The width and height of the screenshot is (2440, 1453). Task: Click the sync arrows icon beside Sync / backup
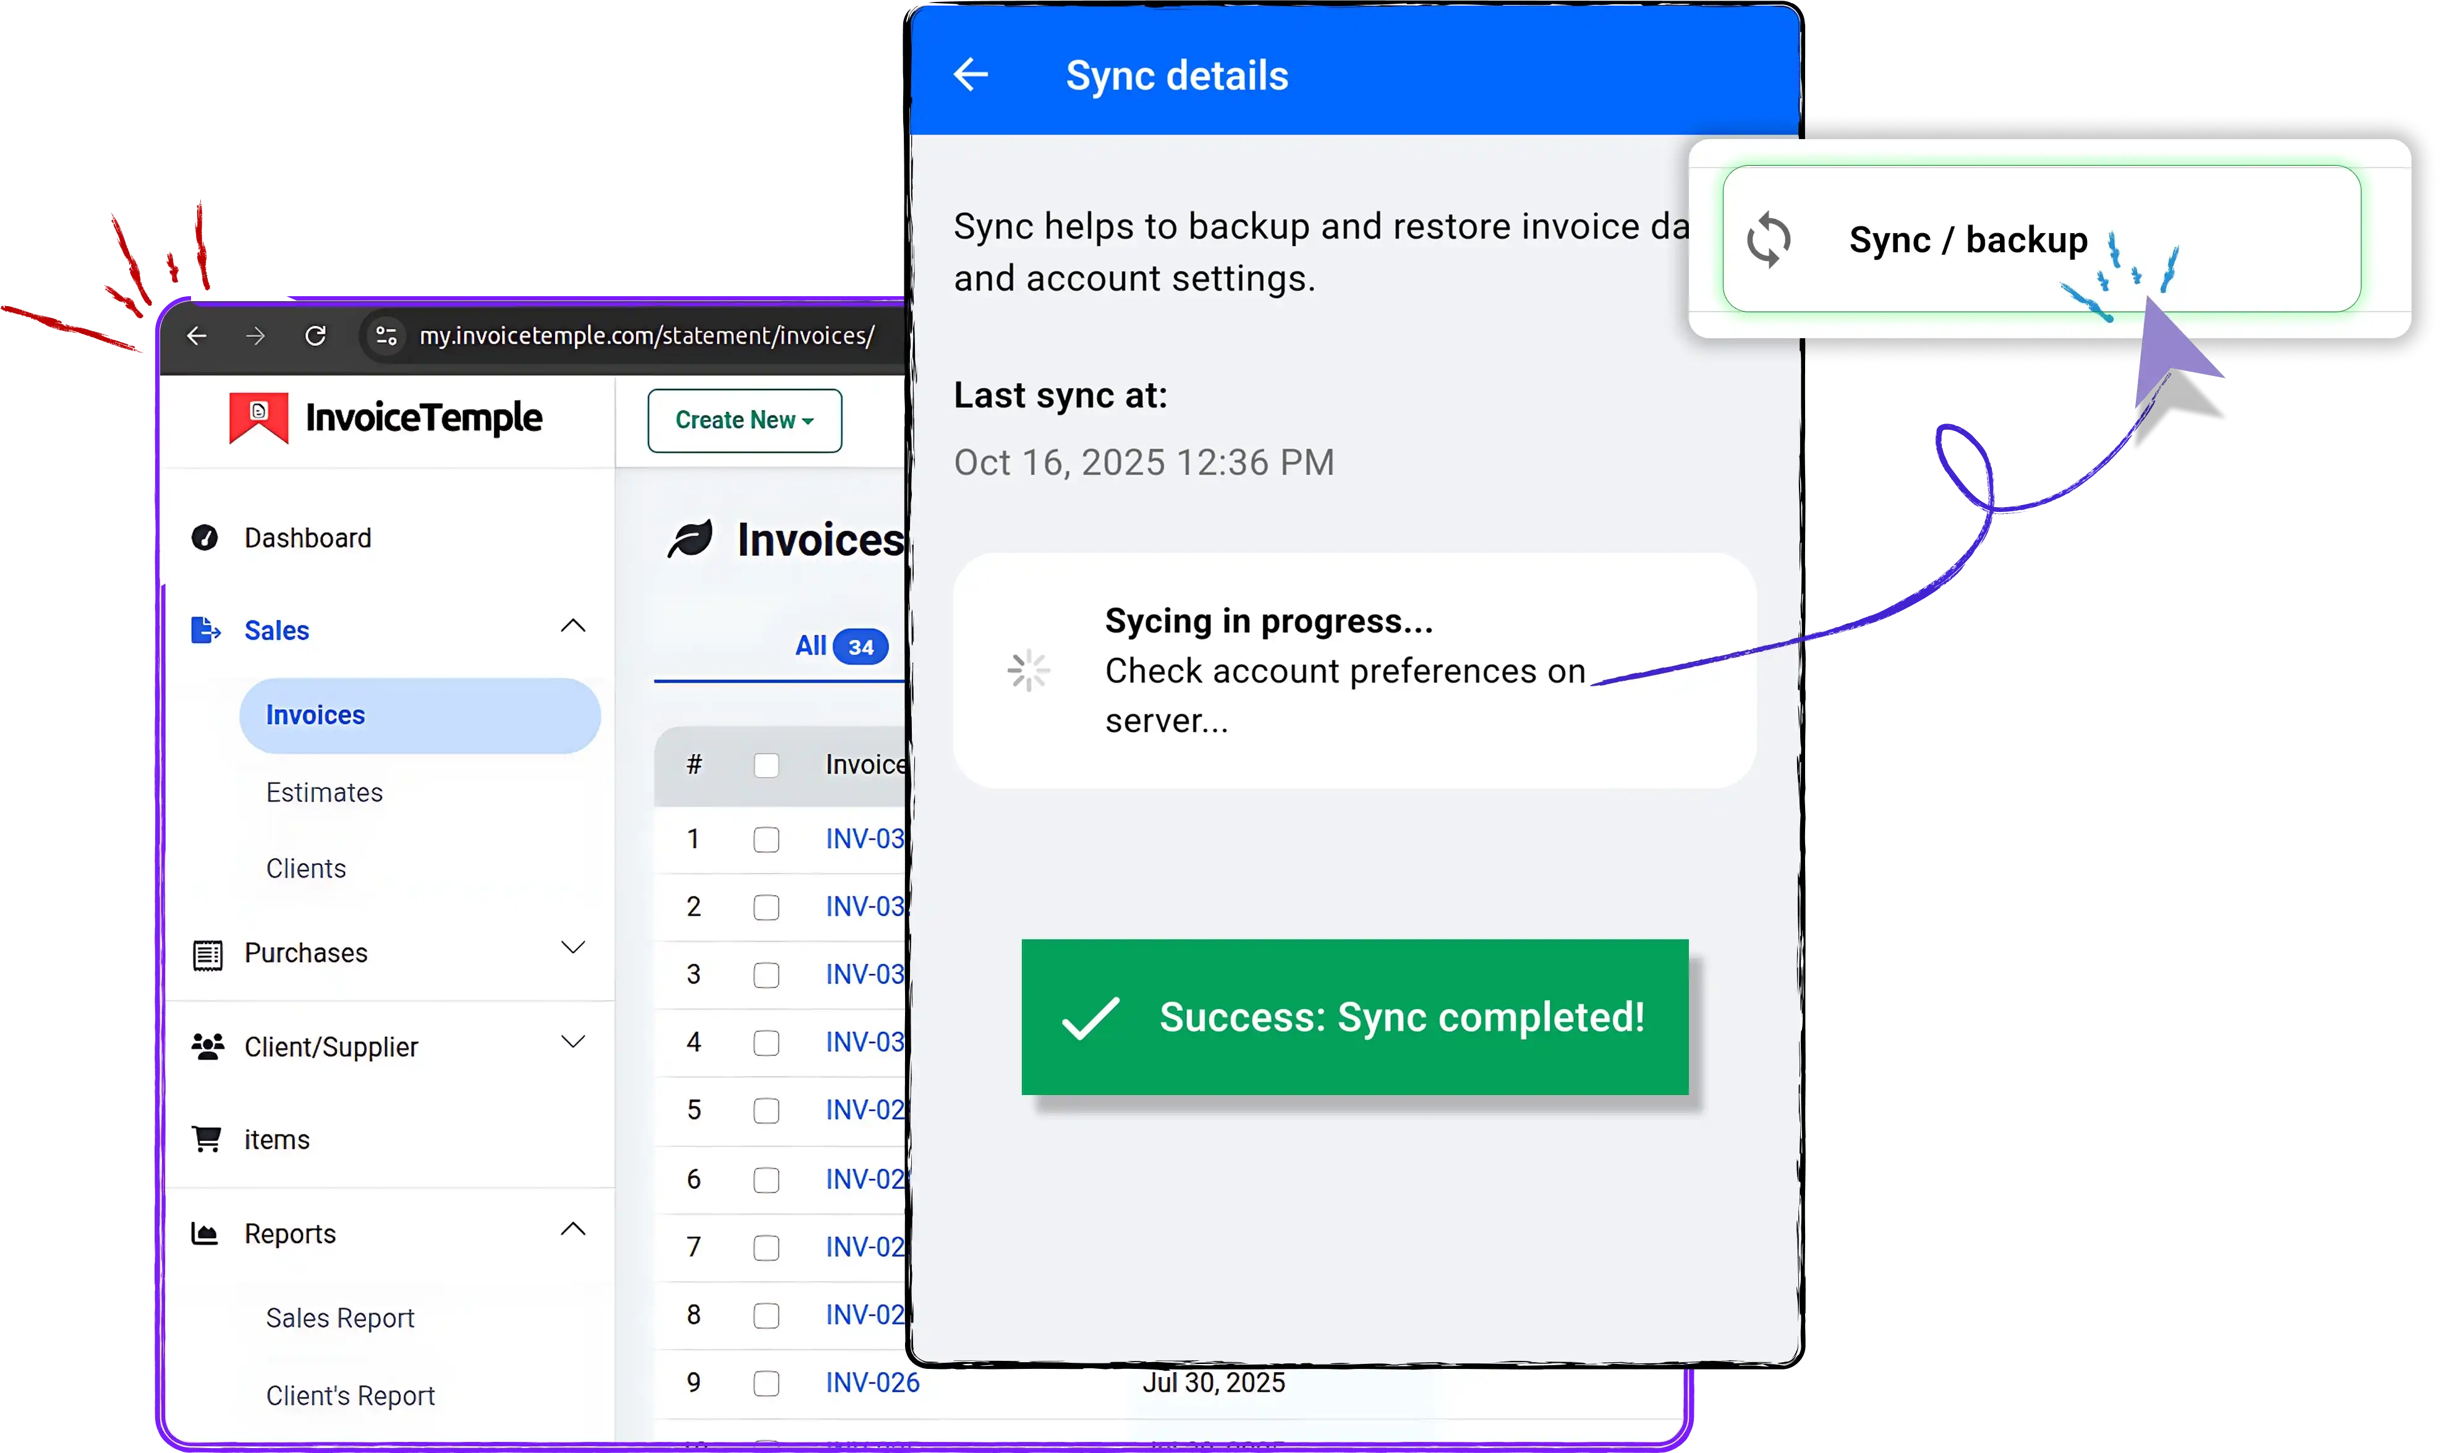pyautogui.click(x=1769, y=240)
